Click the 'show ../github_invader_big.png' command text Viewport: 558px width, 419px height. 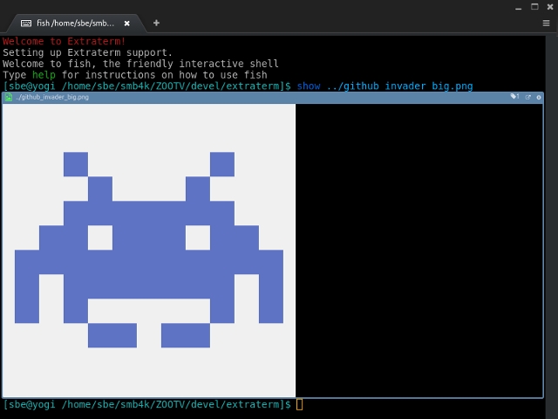pos(384,86)
